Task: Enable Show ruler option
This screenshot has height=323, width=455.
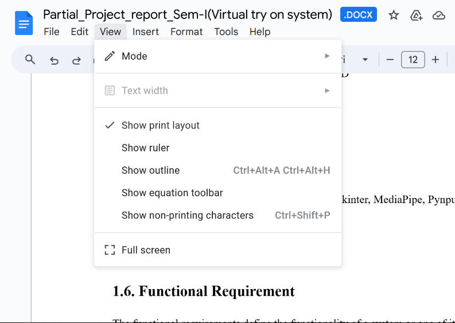Action: (146, 148)
